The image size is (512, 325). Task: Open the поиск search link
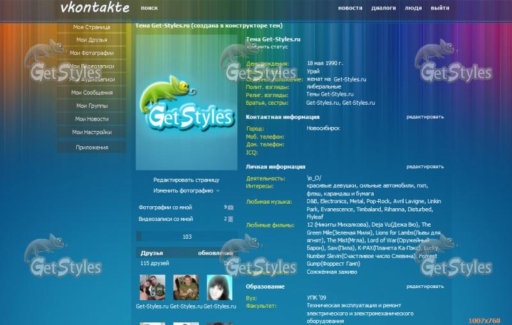click(x=149, y=8)
